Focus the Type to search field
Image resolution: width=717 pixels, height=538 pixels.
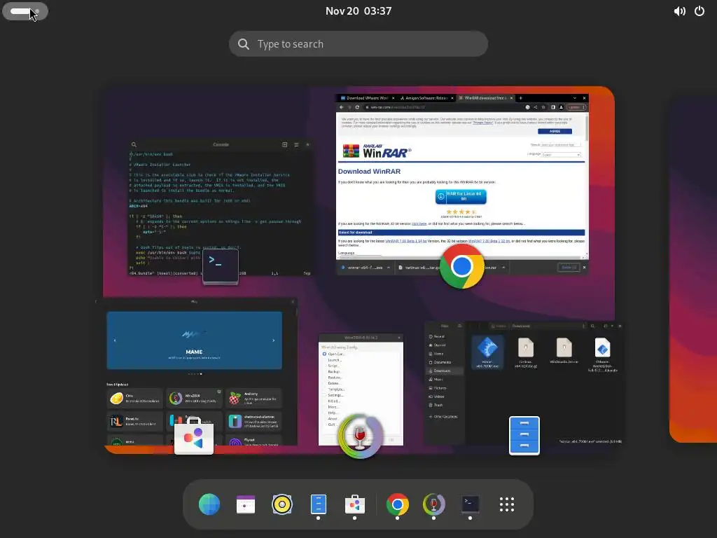[358, 44]
